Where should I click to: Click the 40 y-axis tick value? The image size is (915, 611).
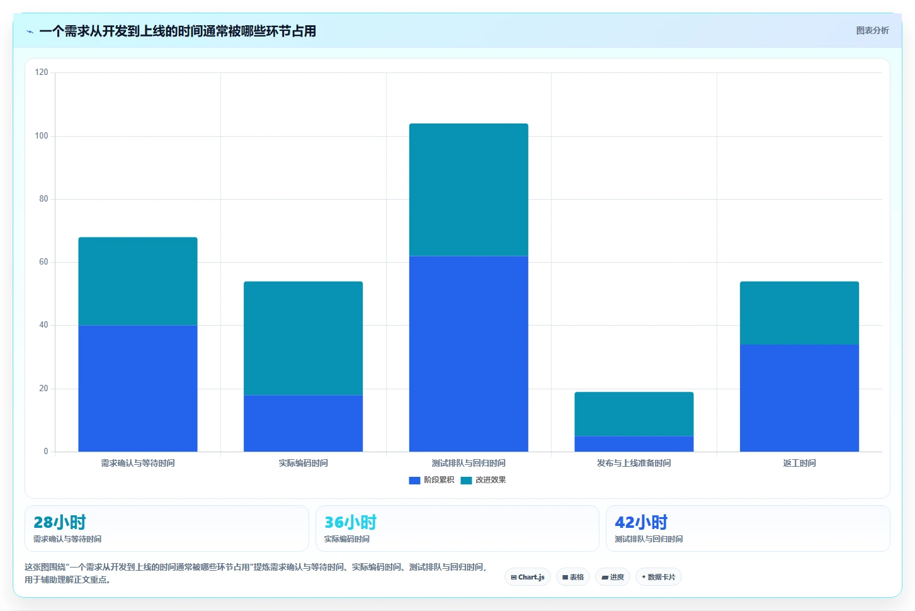point(43,325)
